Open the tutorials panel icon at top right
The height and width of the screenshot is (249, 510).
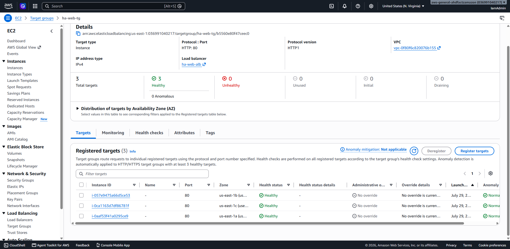point(502,18)
